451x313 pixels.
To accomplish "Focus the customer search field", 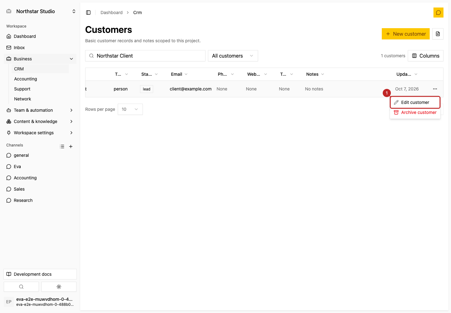I will pos(145,56).
